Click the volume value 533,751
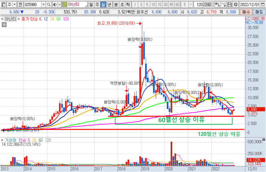 click(70, 12)
